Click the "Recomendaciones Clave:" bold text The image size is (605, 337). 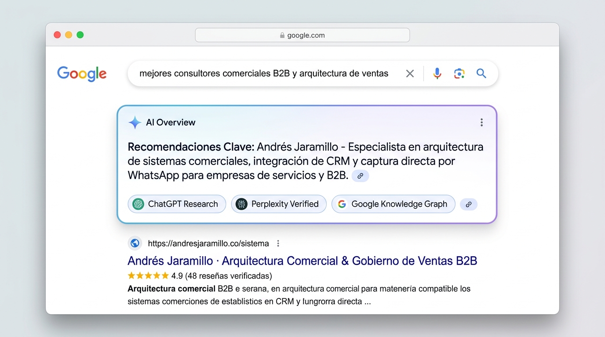tap(191, 147)
